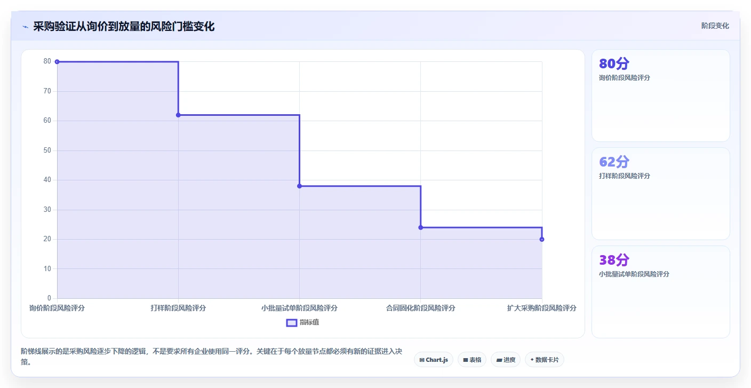Screen dimensions: 751x388
Task: Select the 表格 tag
Action: click(x=472, y=360)
